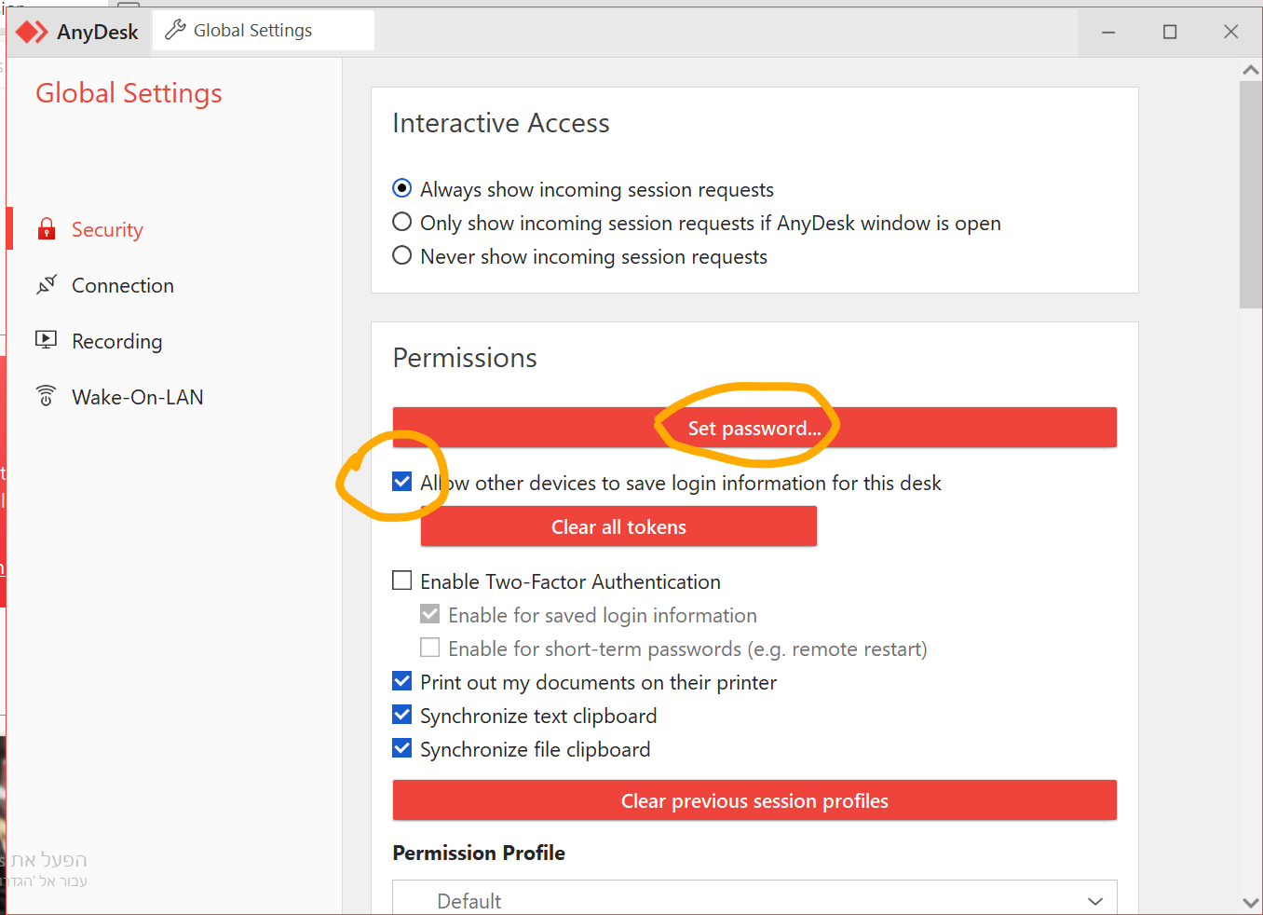The image size is (1263, 915).
Task: Click the Recording screen icon
Action: [46, 340]
